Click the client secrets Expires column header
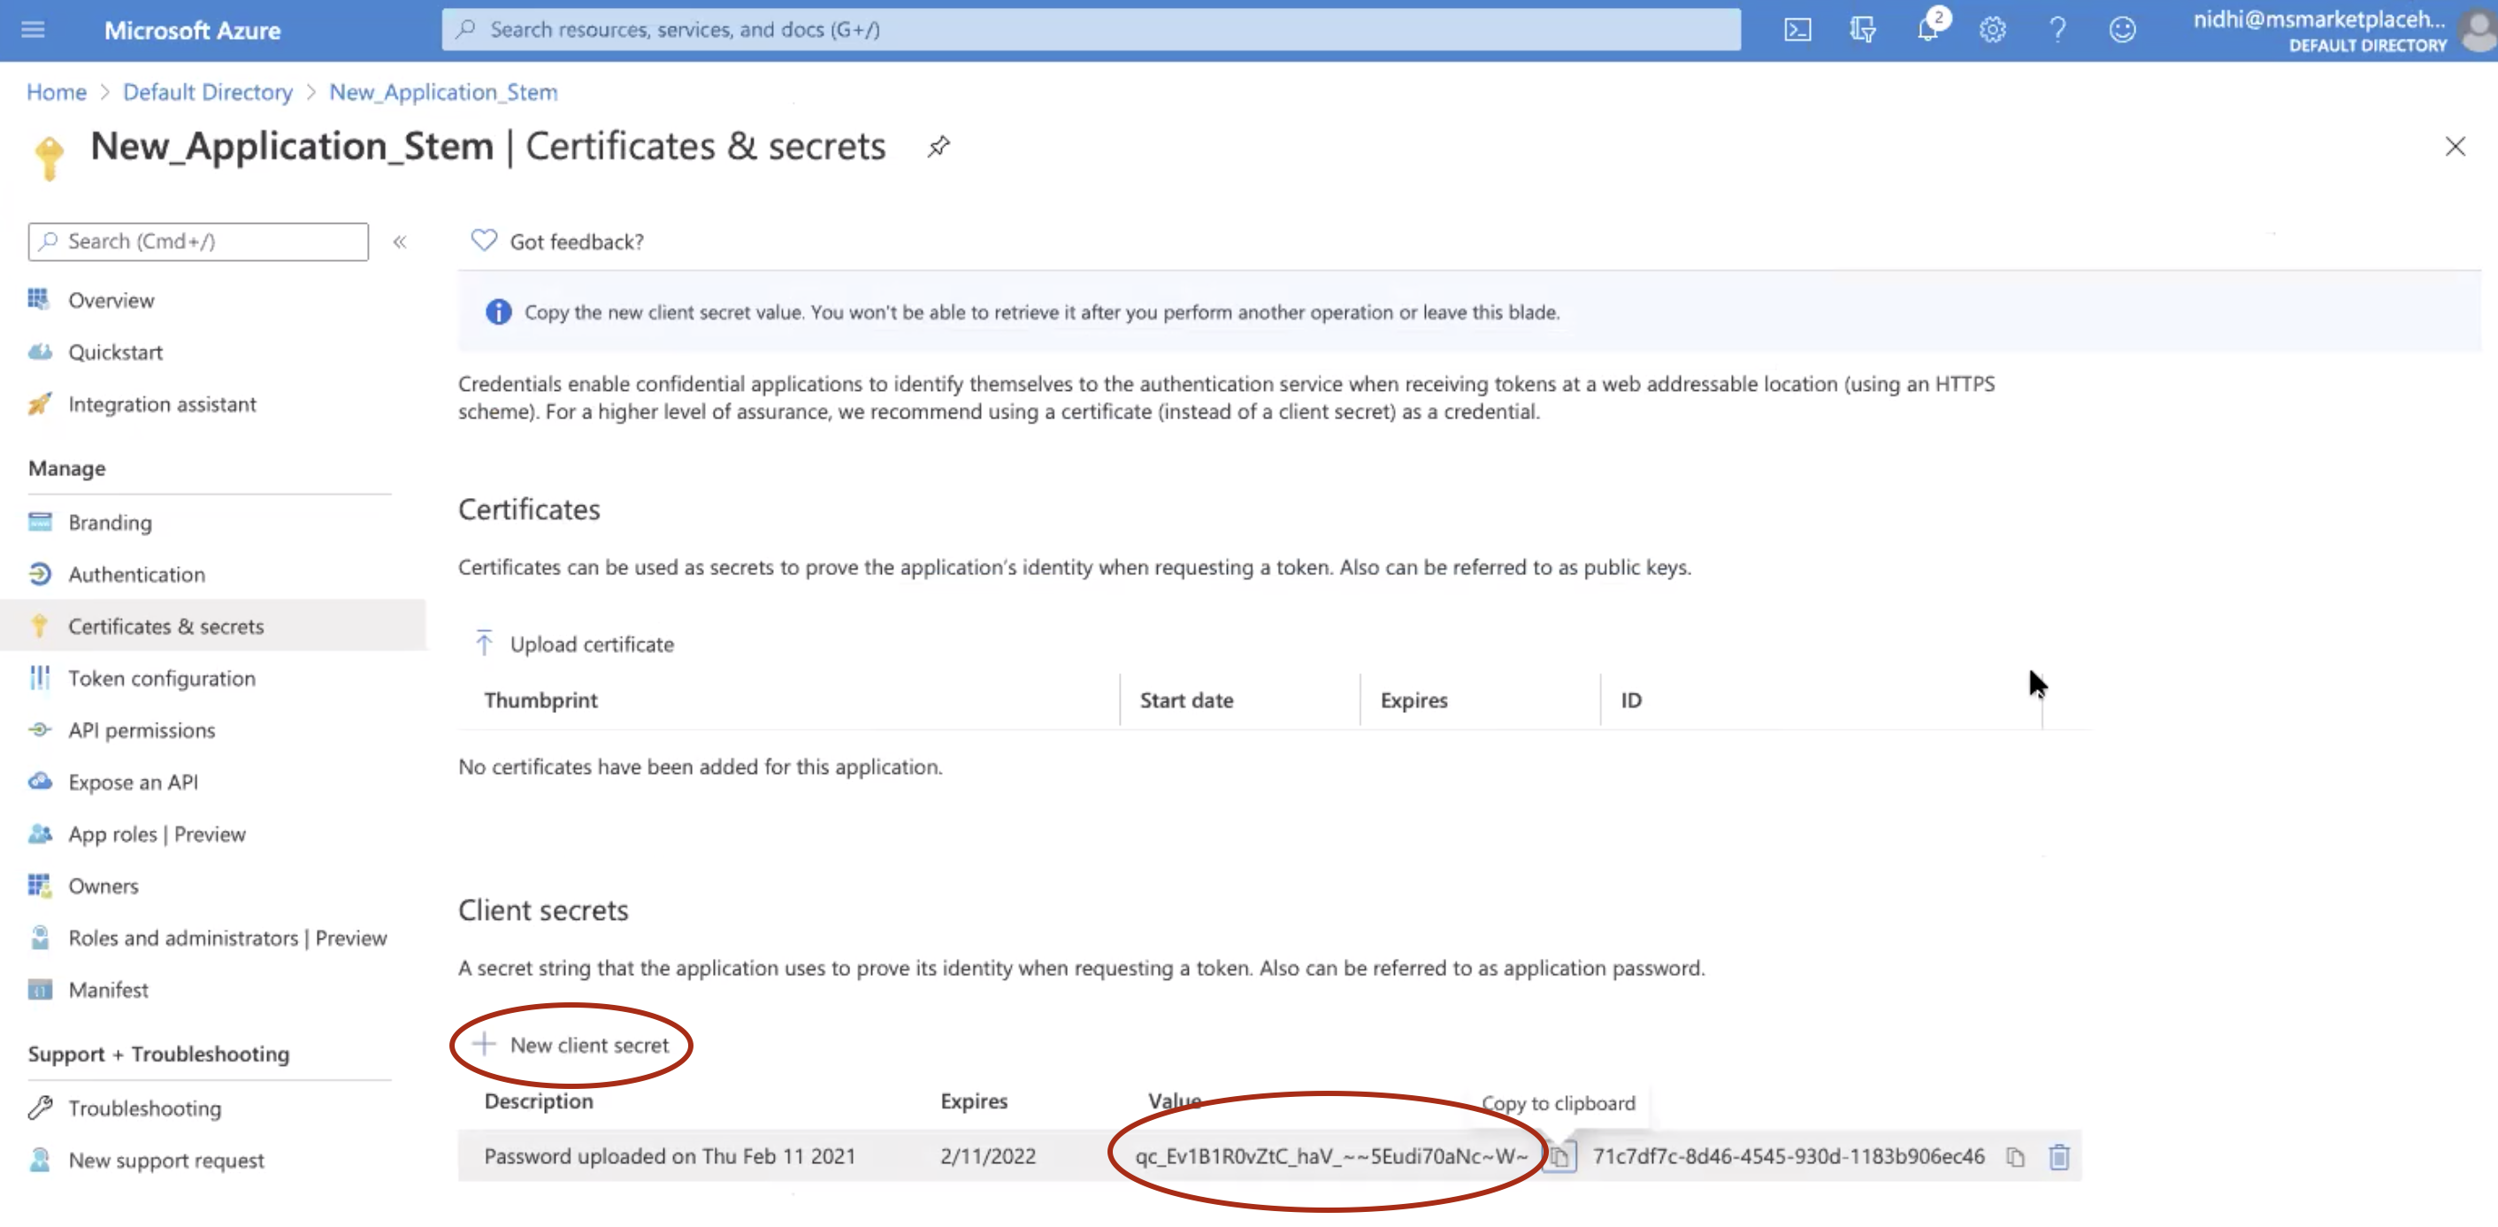The width and height of the screenshot is (2498, 1227). (974, 1100)
